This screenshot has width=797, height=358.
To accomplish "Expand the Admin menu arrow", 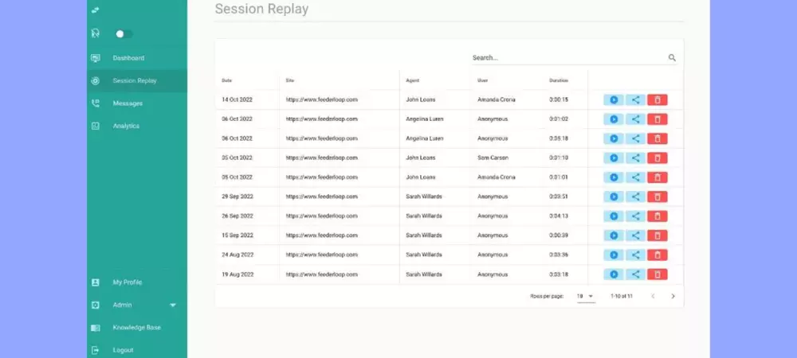I will coord(173,305).
